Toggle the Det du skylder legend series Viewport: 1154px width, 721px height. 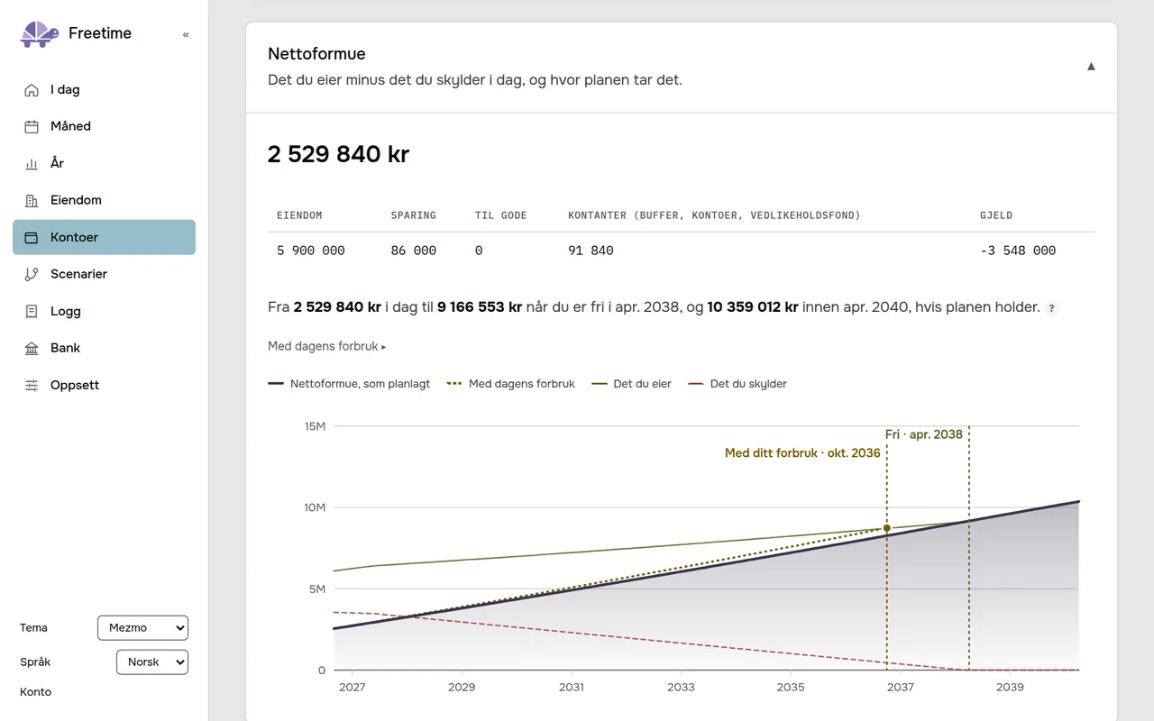click(x=737, y=384)
